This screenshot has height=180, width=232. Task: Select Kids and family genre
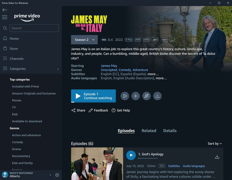22,163
